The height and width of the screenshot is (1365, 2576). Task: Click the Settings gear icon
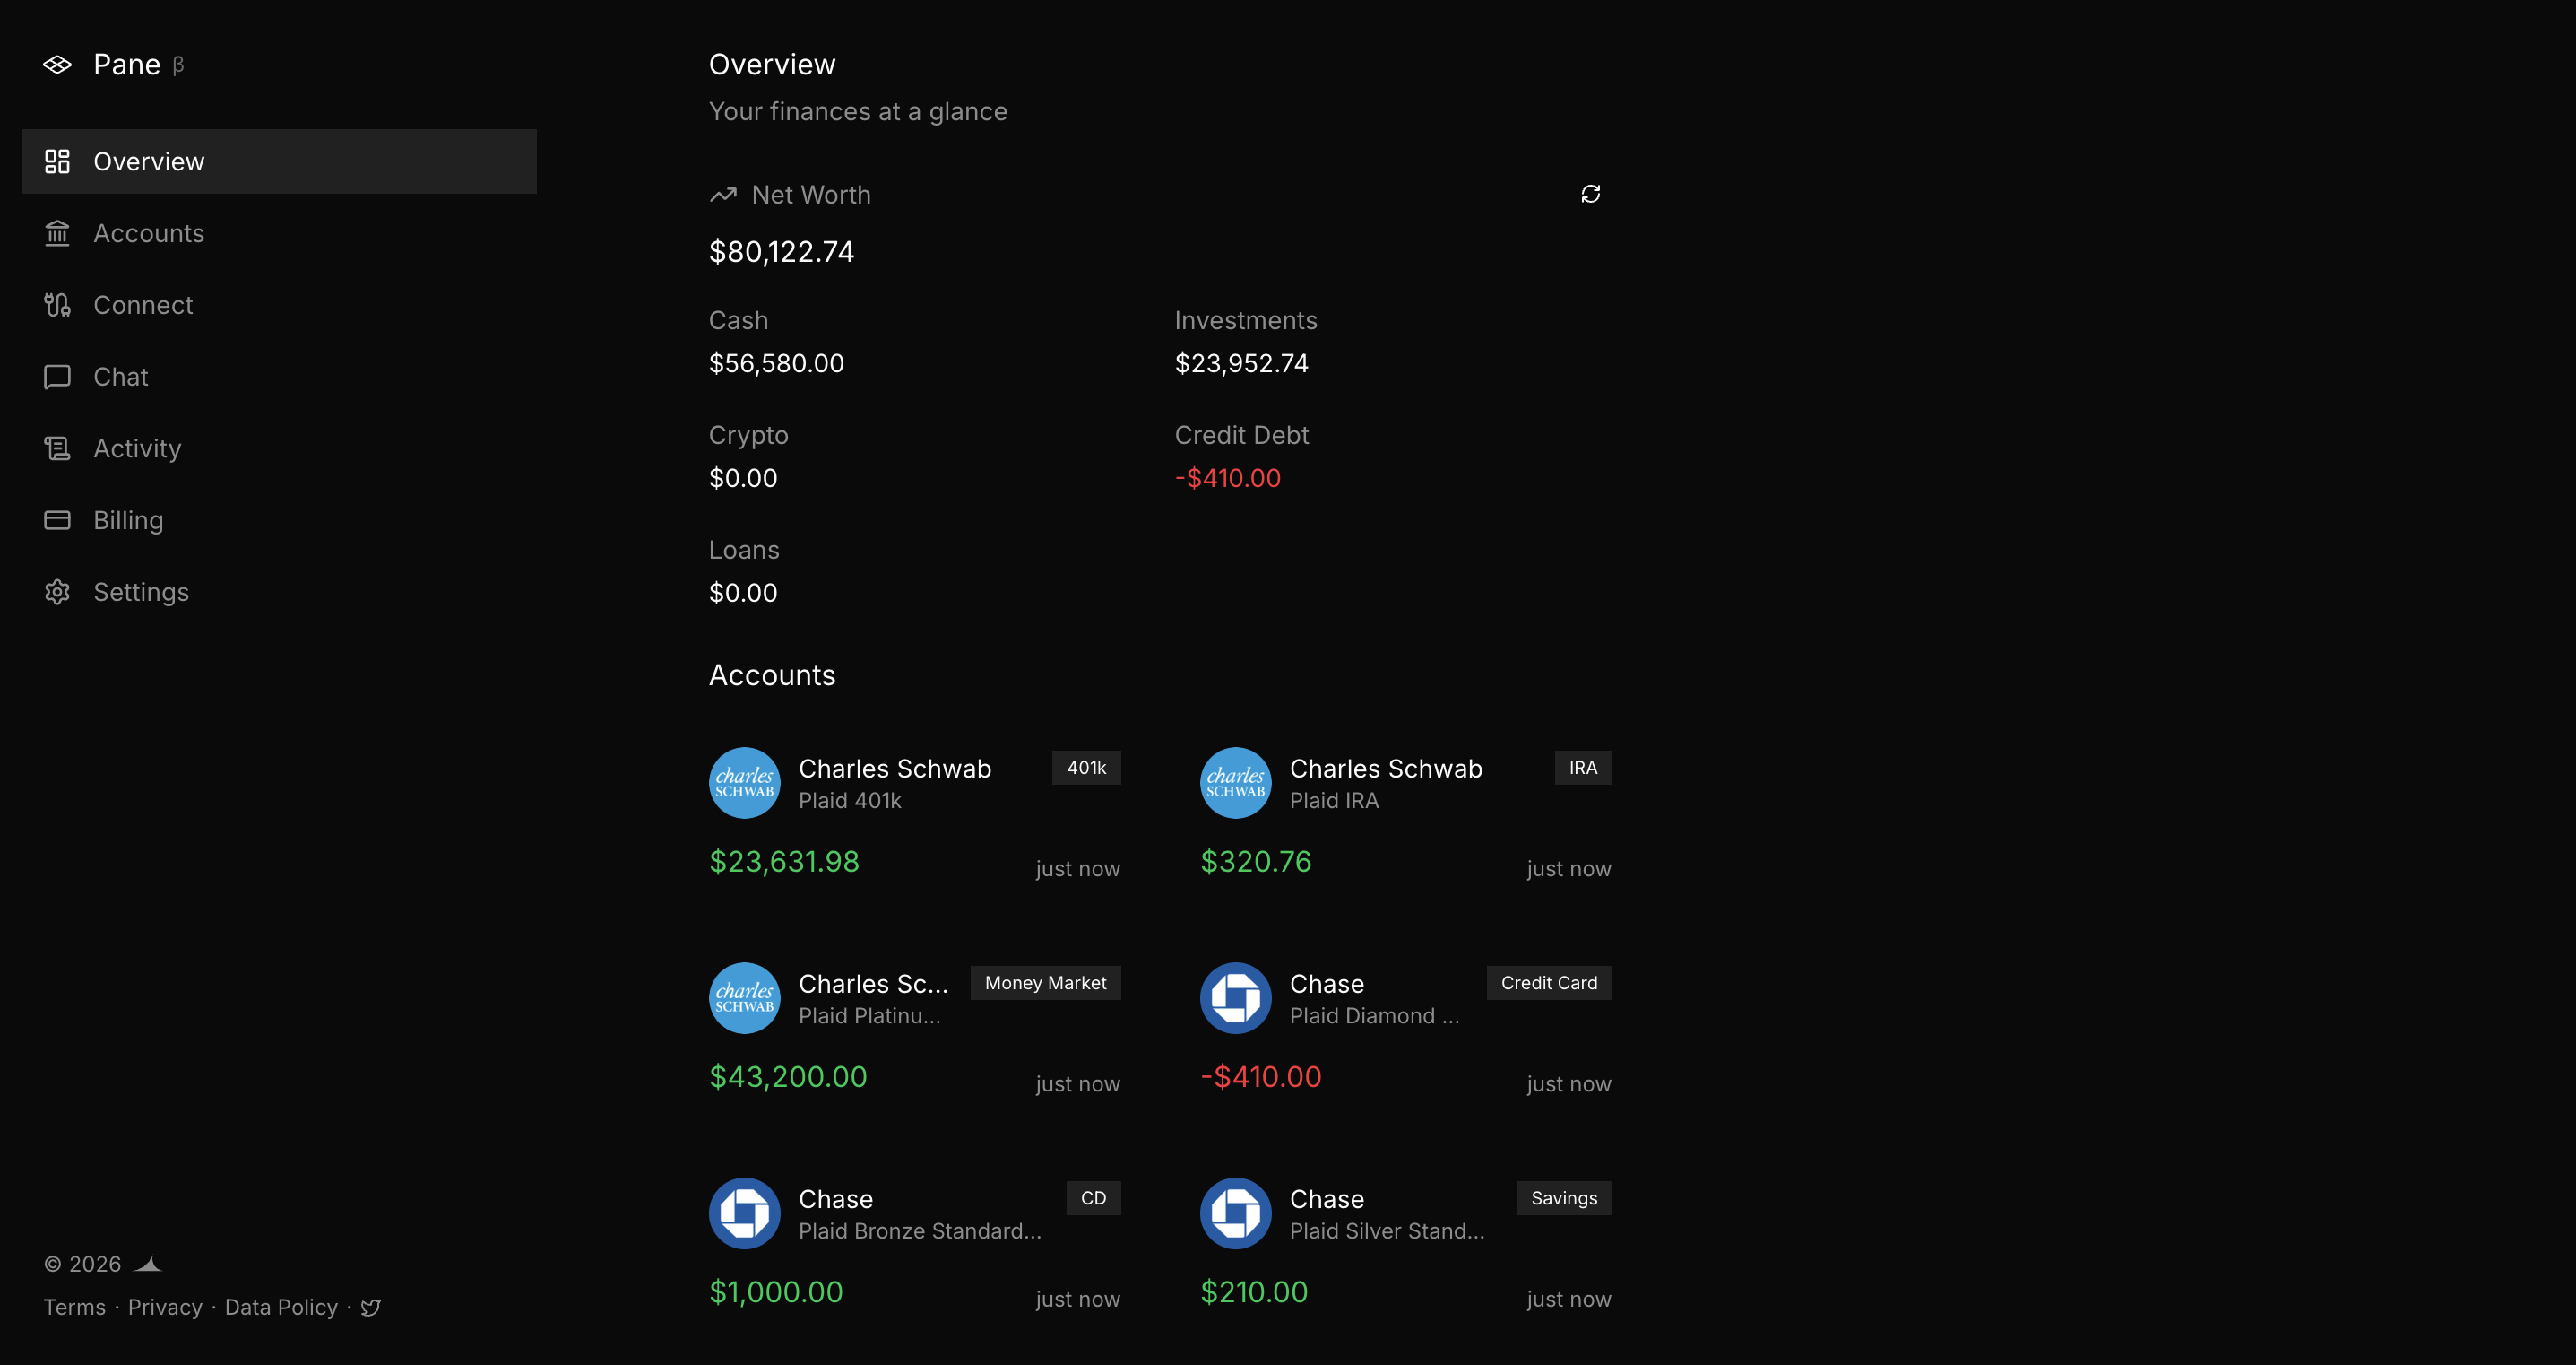[x=57, y=593]
